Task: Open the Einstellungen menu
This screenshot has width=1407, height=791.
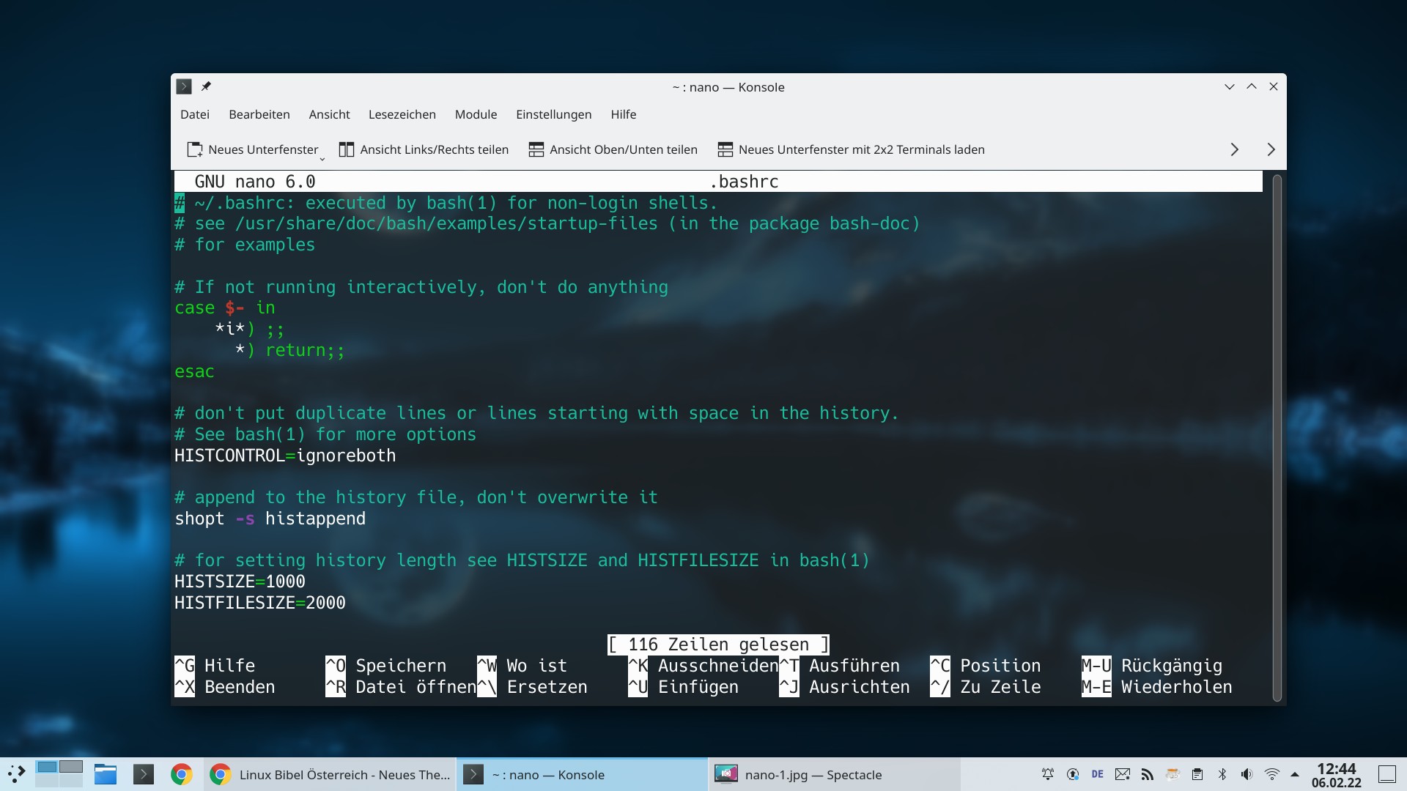Action: tap(553, 114)
